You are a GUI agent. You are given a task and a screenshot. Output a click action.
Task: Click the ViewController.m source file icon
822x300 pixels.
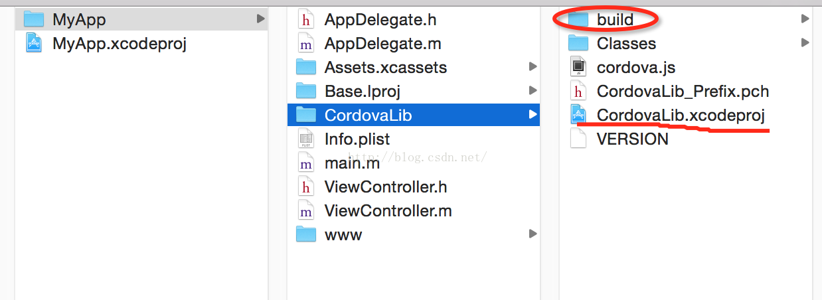pyautogui.click(x=305, y=211)
